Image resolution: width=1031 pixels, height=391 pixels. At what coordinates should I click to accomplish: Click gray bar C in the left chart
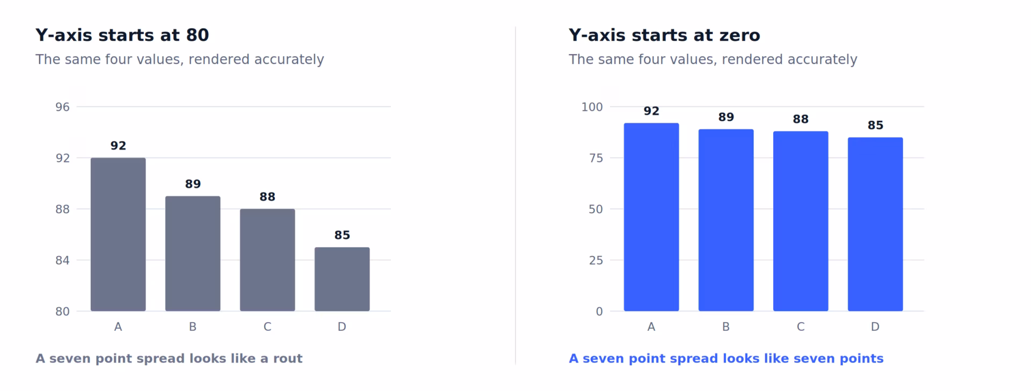click(x=267, y=260)
